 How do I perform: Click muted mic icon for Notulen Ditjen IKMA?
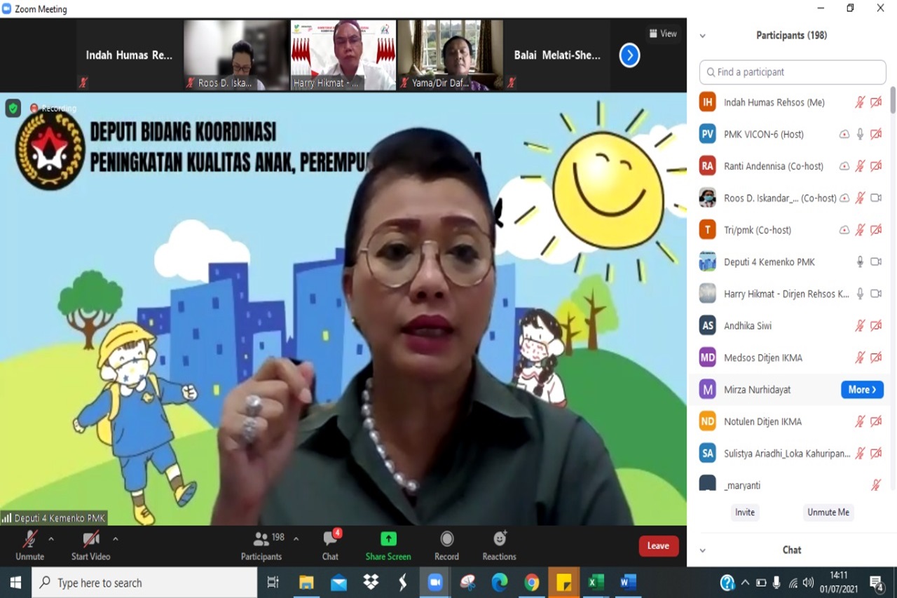point(860,421)
